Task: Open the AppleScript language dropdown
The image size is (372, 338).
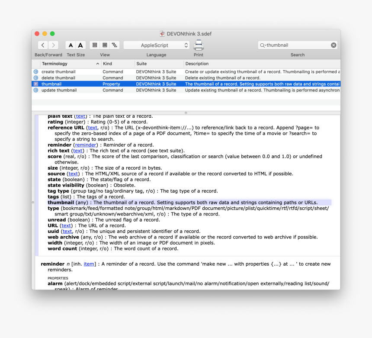Action: pos(157,45)
